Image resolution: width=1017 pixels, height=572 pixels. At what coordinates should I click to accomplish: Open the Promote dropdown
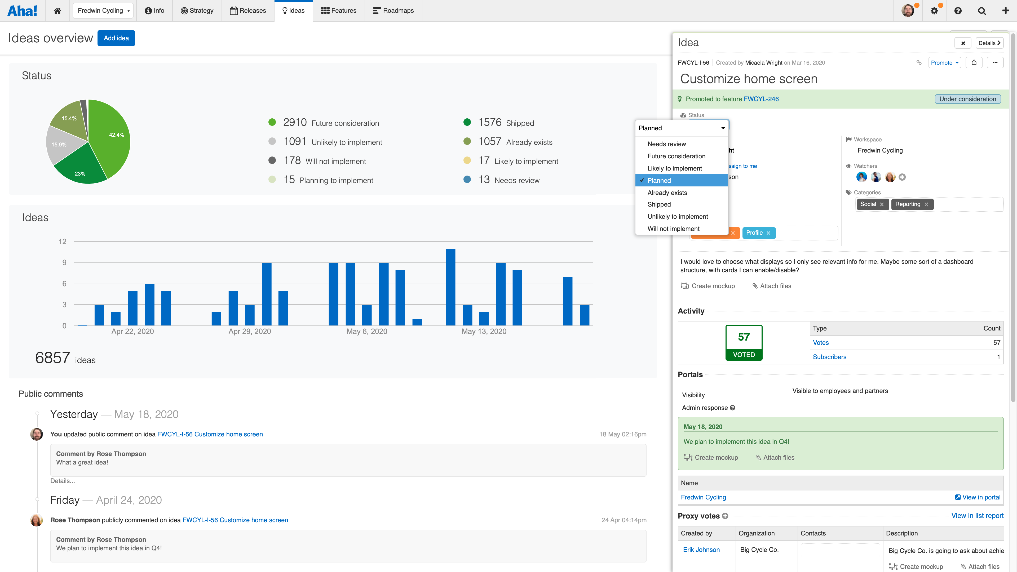(x=944, y=62)
